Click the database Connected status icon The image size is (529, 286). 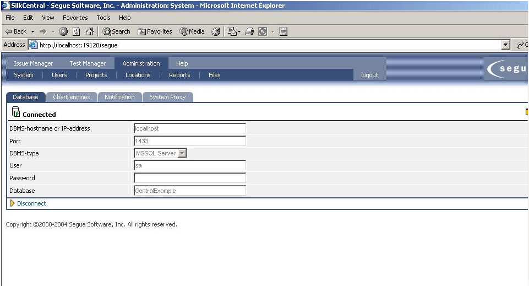pyautogui.click(x=15, y=112)
